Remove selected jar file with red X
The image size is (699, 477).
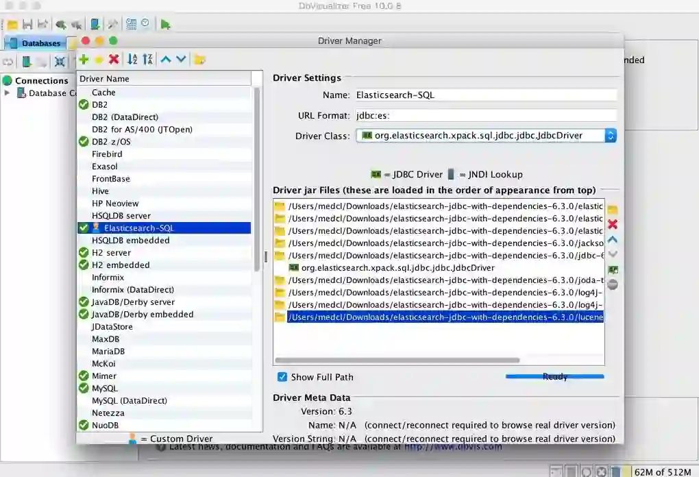(x=613, y=224)
